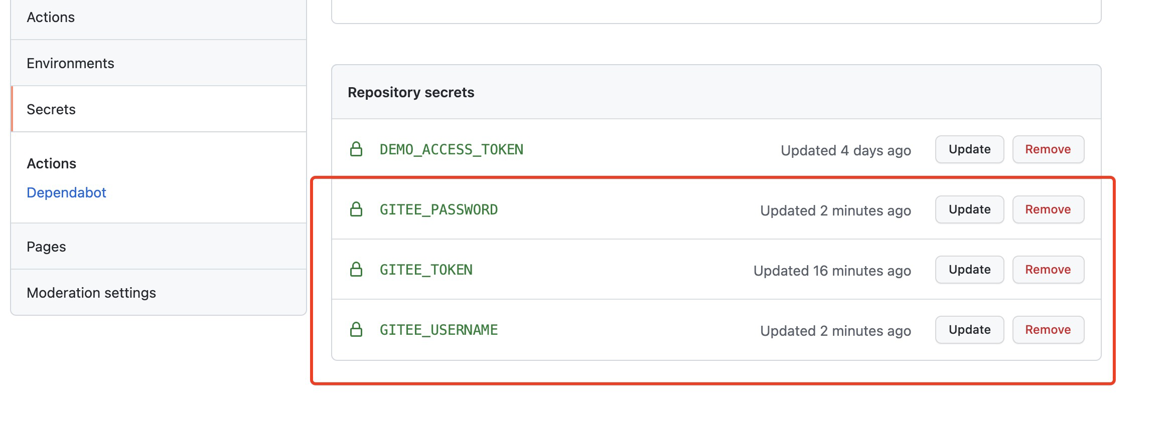Select Secrets in the settings sidebar
Screen dimensions: 1170x436
pos(159,109)
